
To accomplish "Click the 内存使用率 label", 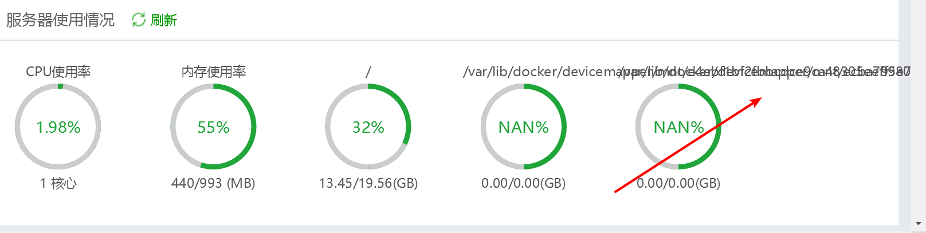I will pyautogui.click(x=213, y=72).
